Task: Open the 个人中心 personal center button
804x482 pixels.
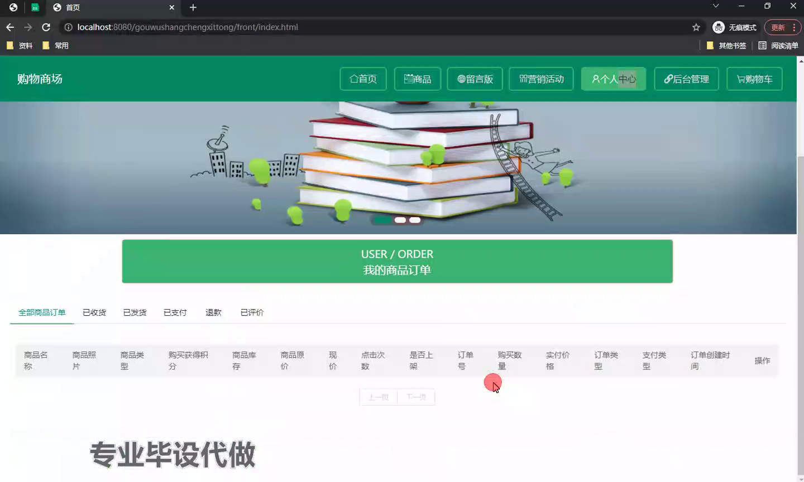Action: pyautogui.click(x=614, y=79)
